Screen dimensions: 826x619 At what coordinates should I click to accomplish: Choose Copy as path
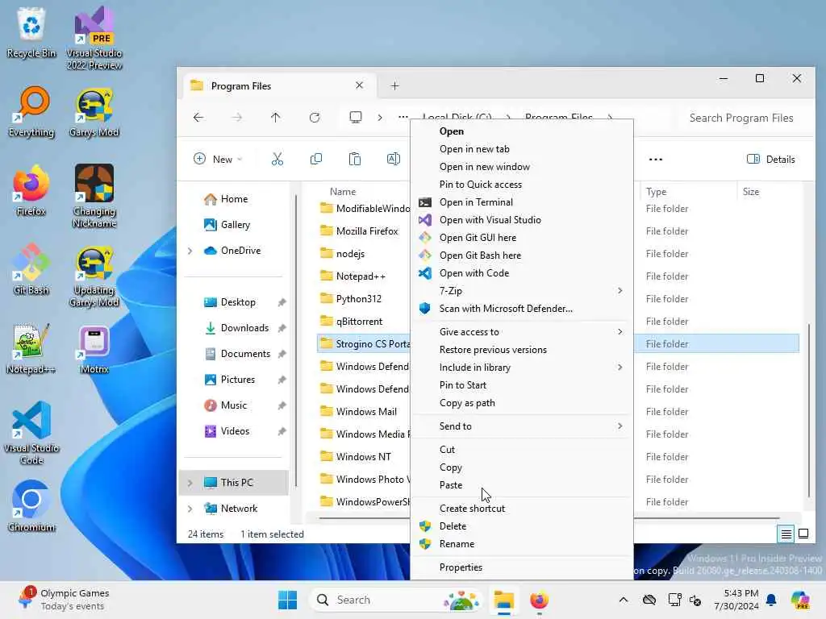tap(522, 403)
